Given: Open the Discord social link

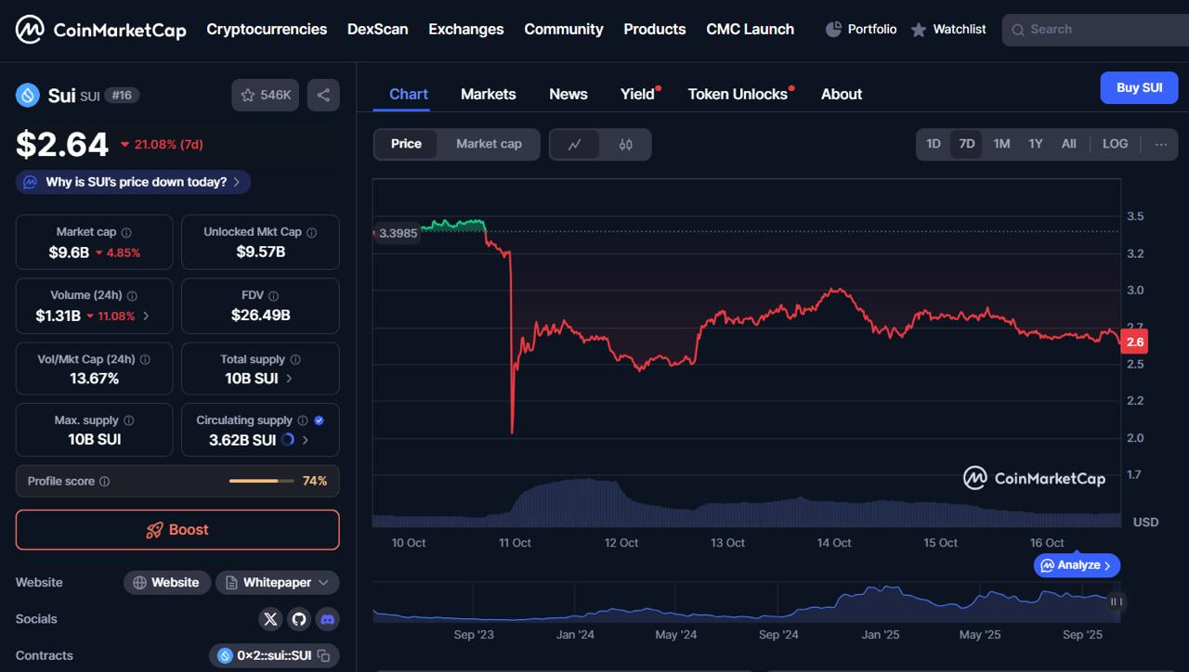Looking at the screenshot, I should [x=327, y=619].
